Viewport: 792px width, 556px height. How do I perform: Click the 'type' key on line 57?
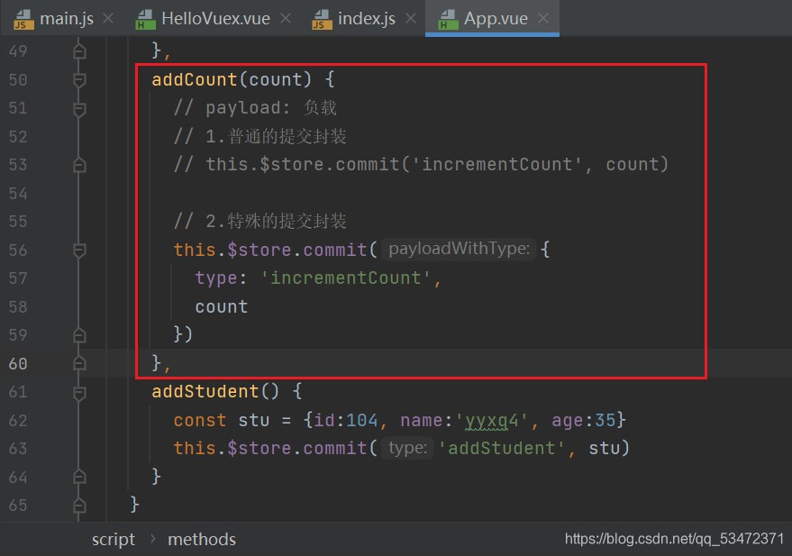pyautogui.click(x=216, y=278)
